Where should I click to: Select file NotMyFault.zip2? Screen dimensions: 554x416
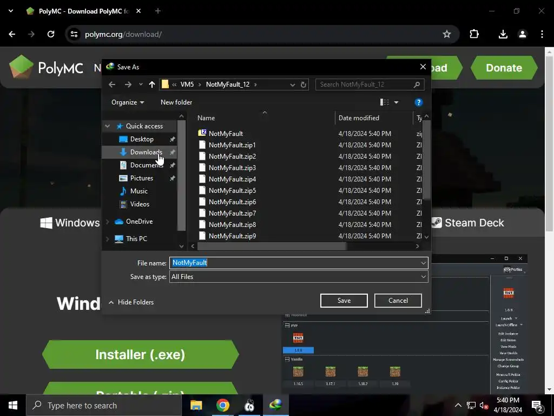click(x=232, y=157)
